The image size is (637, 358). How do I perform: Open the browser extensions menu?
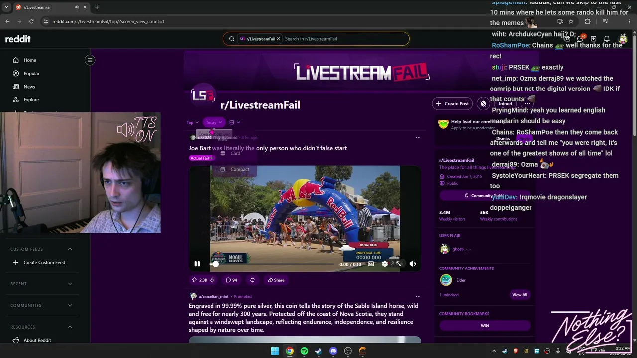[588, 22]
